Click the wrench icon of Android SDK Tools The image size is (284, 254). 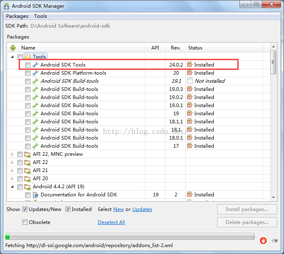click(x=35, y=65)
